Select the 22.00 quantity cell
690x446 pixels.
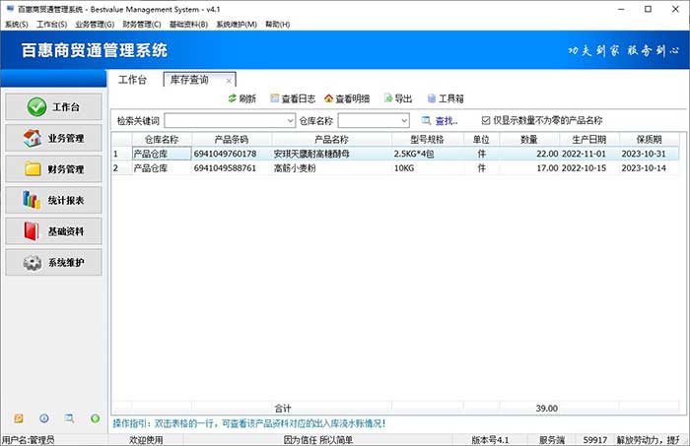[x=529, y=154]
